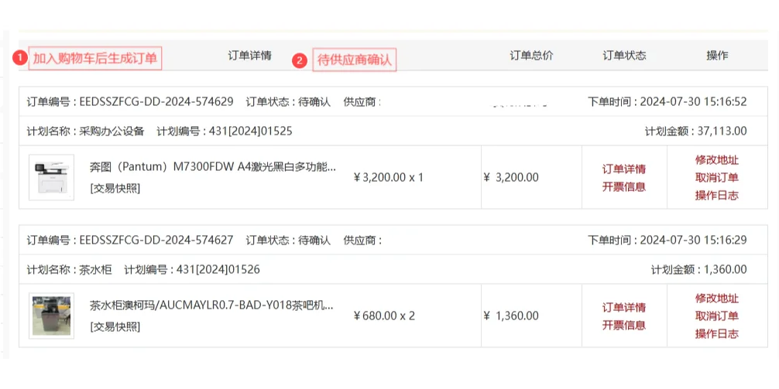Viewport: 779px width, 389px height.
Task: Click unit price ¥3,200.00 x 1
Action: (388, 178)
